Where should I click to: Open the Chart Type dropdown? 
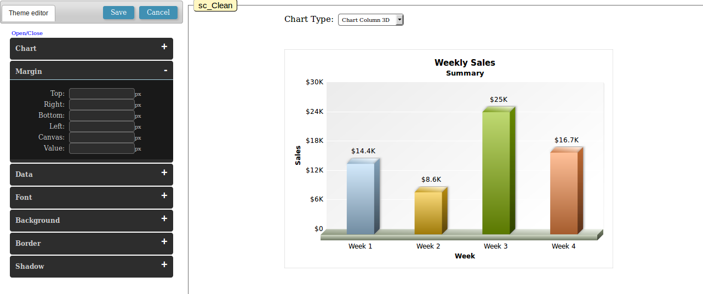click(x=370, y=20)
